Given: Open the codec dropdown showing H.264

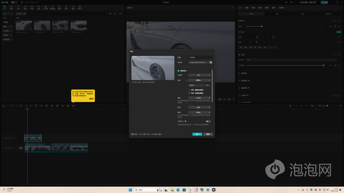Looking at the screenshot, I should pyautogui.click(x=199, y=98).
